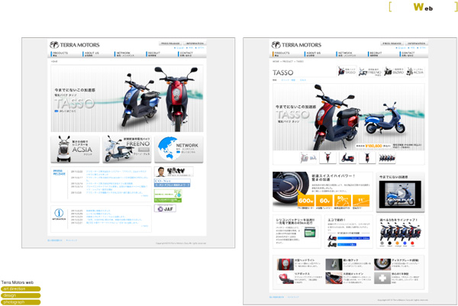Click the under-seat storage feature thumbnail

(334, 279)
